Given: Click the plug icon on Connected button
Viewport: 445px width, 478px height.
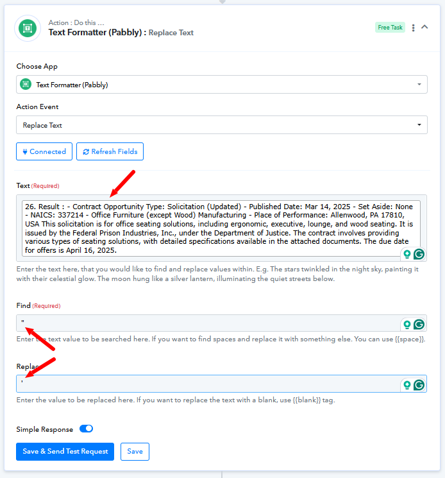Looking at the screenshot, I should [x=25, y=151].
